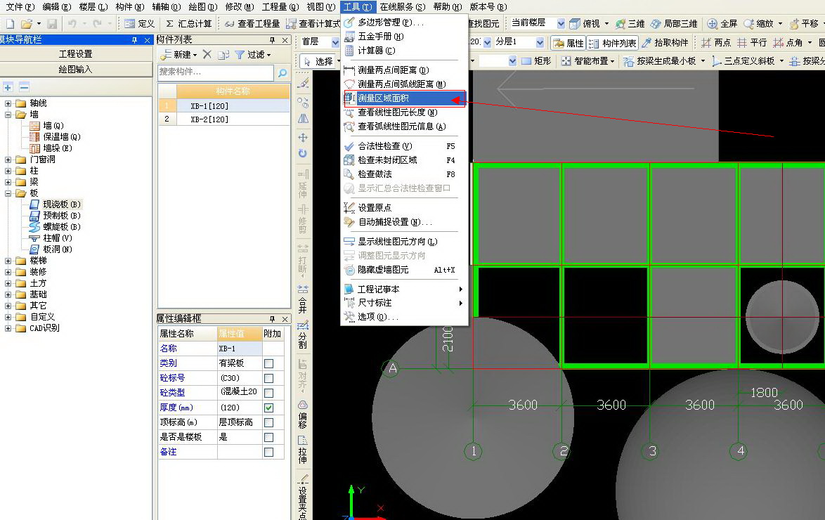The image size is (825, 520).
Task: Click the 选择 tool
Action: [319, 62]
